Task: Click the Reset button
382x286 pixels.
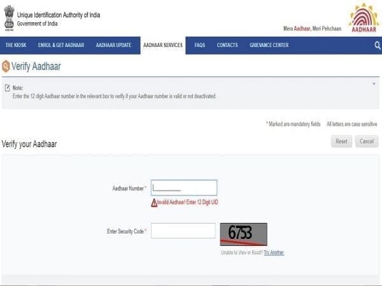Action: click(x=341, y=141)
